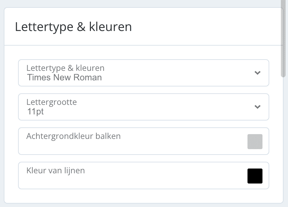
Task: Click the small Lettertype & kleuren field label
Action: pos(65,68)
